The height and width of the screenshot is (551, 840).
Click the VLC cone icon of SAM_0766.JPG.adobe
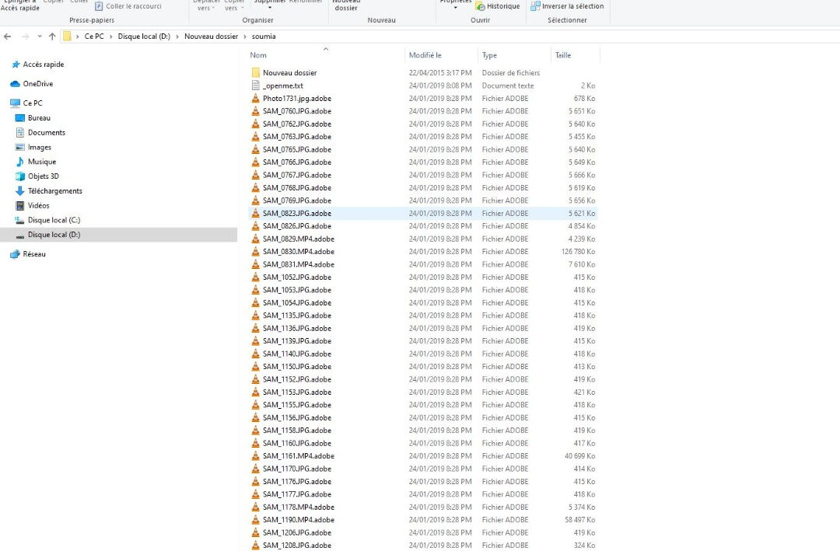tap(256, 162)
